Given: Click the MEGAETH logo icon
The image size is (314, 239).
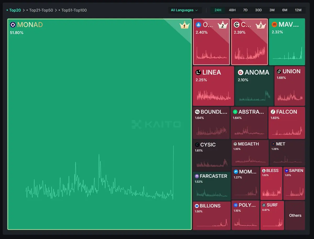Looking at the screenshot, I should click(x=235, y=144).
